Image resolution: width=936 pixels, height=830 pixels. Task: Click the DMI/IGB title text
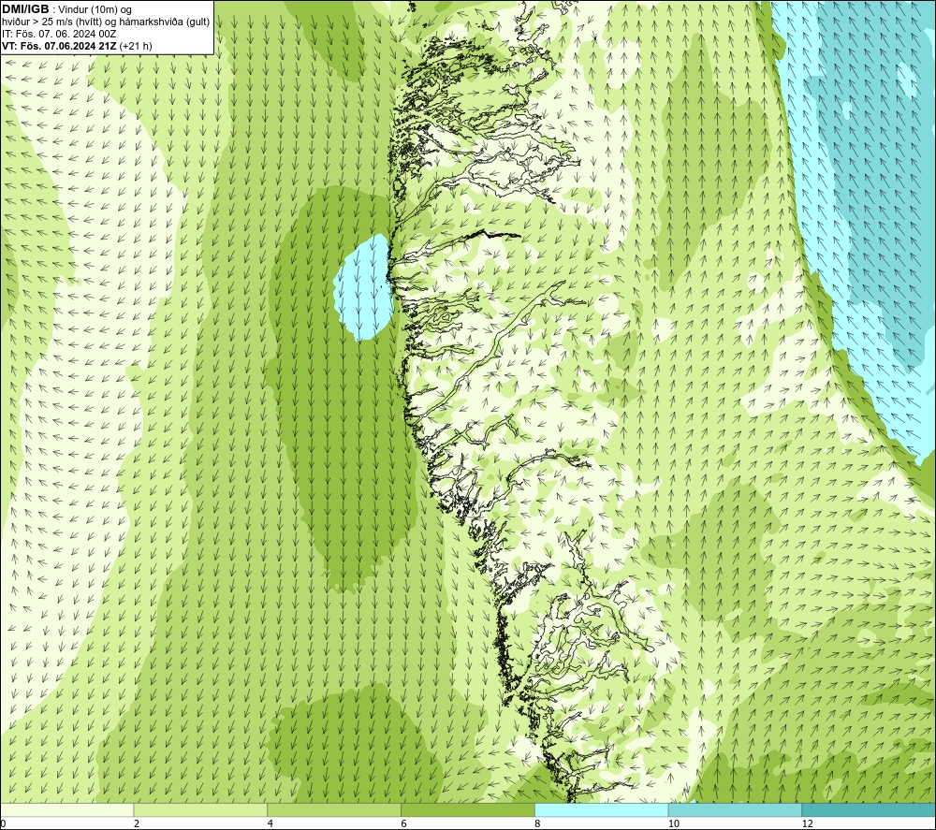25,9
